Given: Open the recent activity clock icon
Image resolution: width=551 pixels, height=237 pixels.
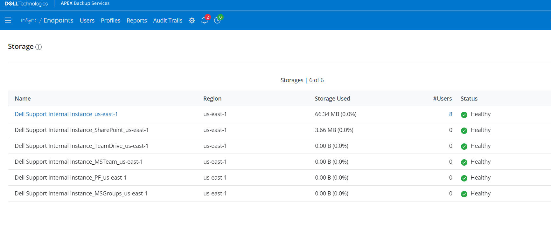Looking at the screenshot, I should pos(217,20).
